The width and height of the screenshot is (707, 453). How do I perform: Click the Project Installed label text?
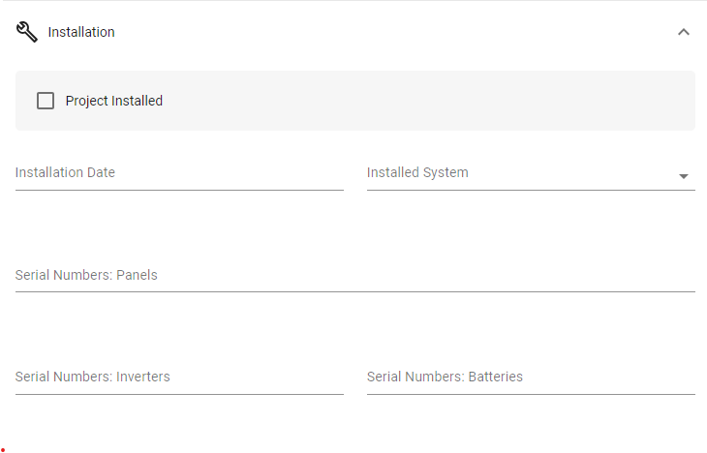click(114, 101)
